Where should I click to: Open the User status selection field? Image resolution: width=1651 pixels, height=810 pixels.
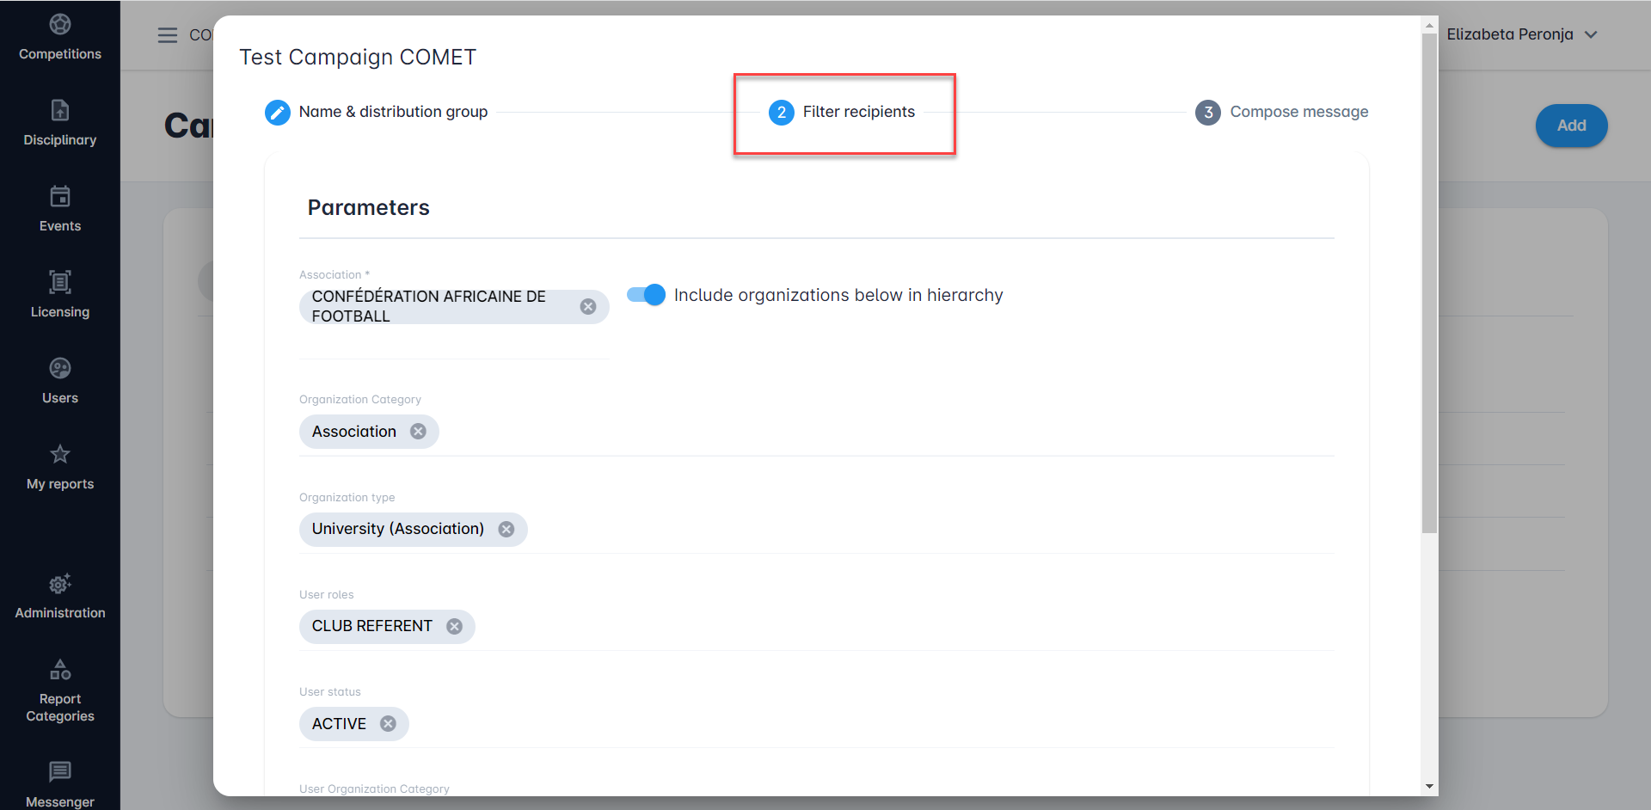pyautogui.click(x=860, y=724)
